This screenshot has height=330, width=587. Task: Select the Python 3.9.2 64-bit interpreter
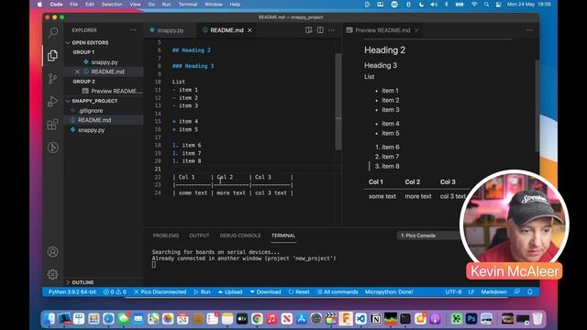(72, 291)
